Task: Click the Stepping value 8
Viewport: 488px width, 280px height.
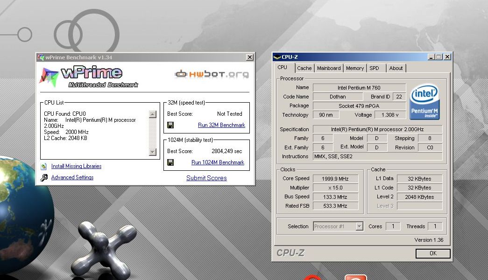Action: pos(430,138)
